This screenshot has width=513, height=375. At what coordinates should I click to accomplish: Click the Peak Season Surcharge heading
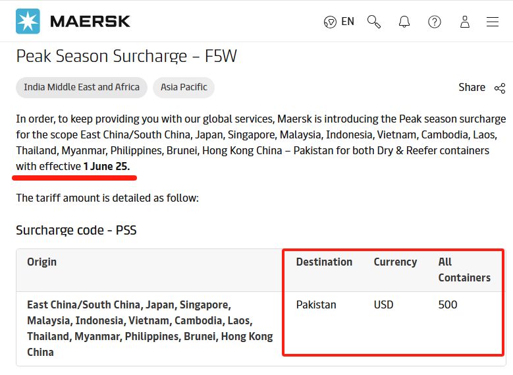126,56
